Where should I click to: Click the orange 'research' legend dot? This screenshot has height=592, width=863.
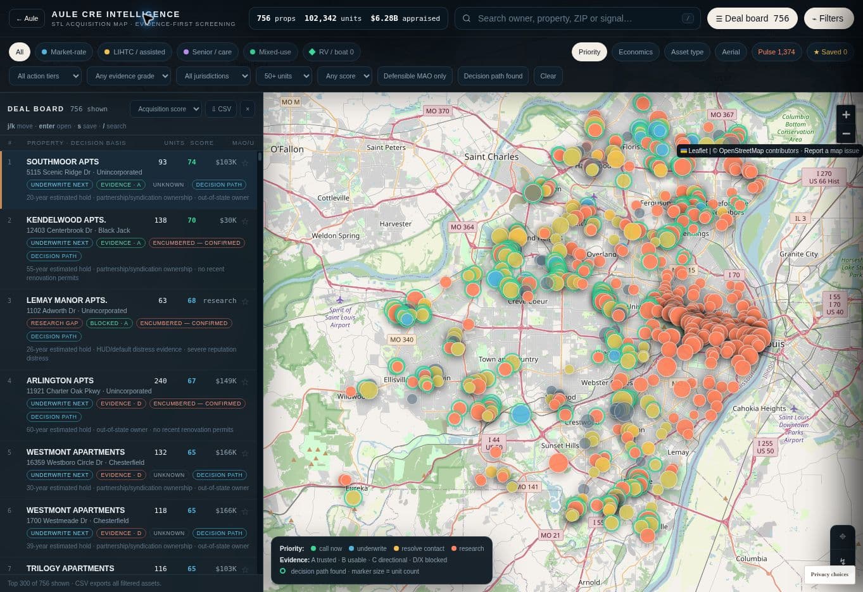tap(453, 548)
